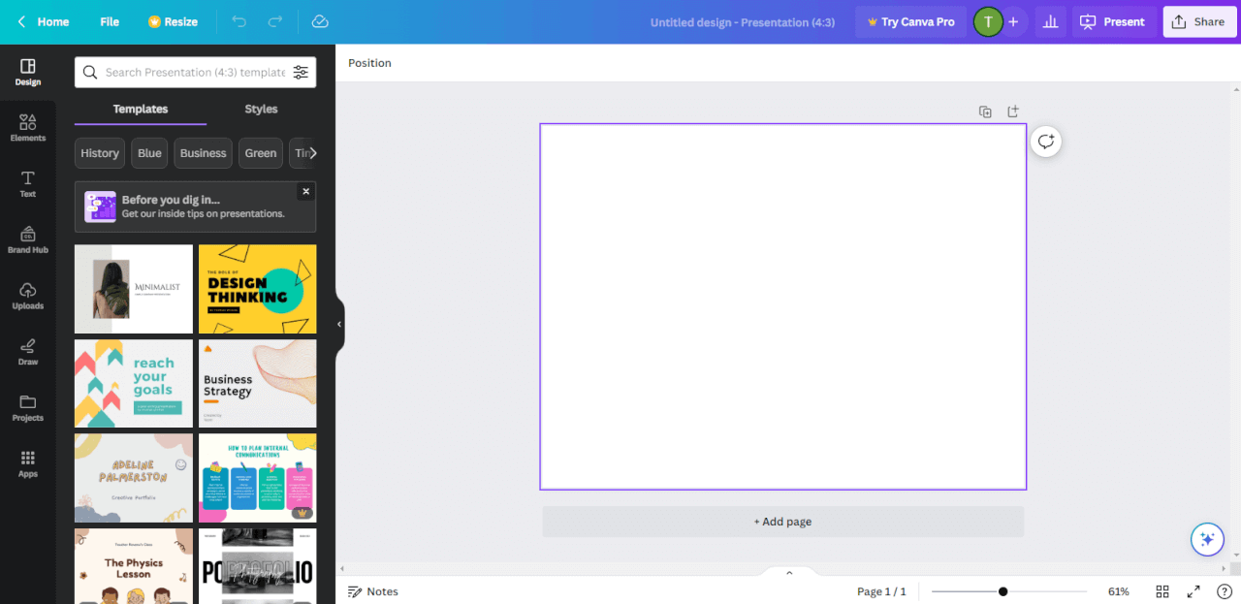The width and height of the screenshot is (1241, 604).
Task: Open template search filter options
Action: tap(301, 72)
